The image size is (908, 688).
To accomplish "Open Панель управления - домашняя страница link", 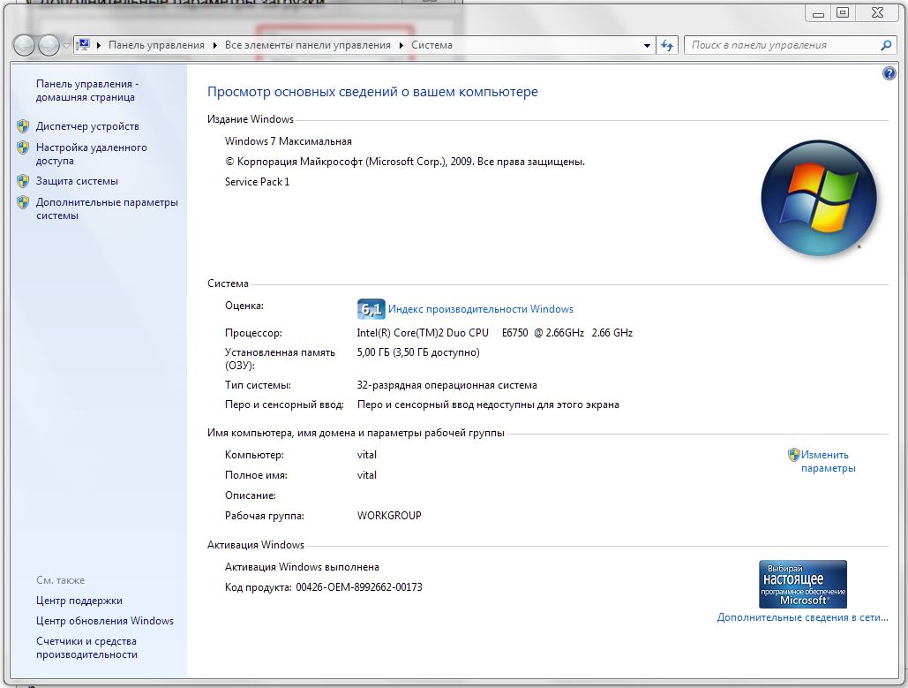I will point(86,90).
